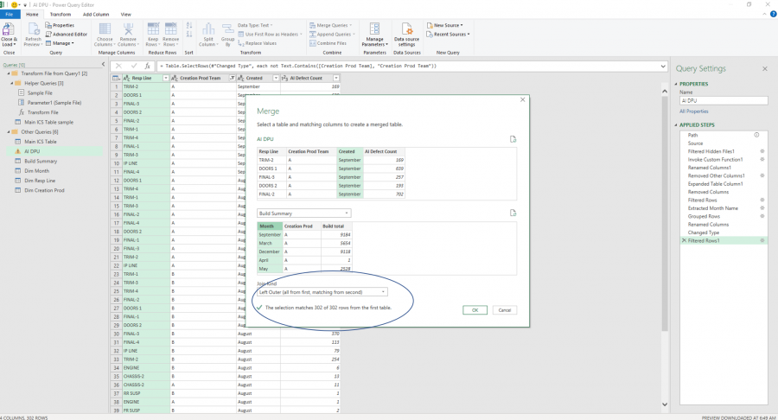778x420 pixels.
Task: Select the Extracted Month Name step
Action: click(x=712, y=208)
